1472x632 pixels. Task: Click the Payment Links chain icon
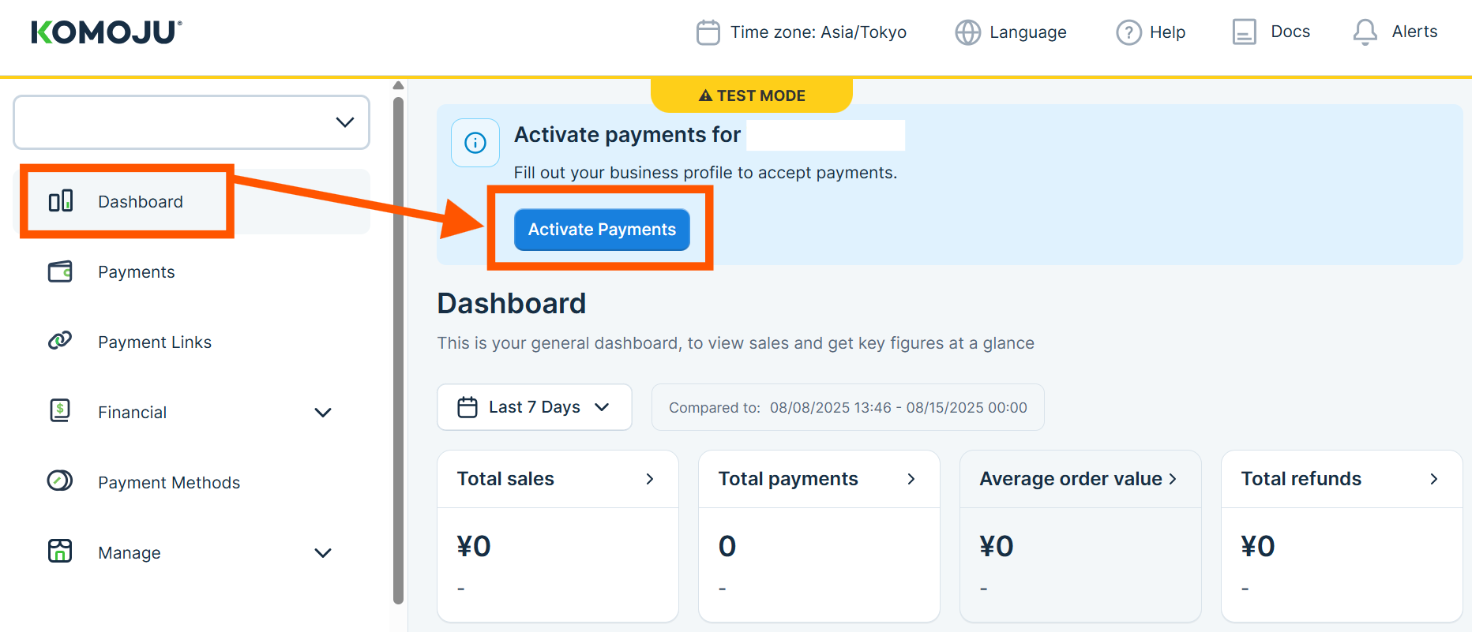60,341
